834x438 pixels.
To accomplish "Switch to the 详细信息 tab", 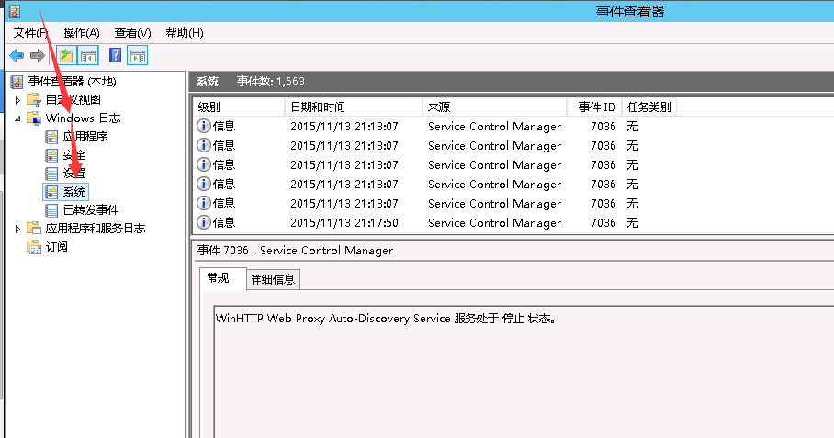I will coord(273,279).
